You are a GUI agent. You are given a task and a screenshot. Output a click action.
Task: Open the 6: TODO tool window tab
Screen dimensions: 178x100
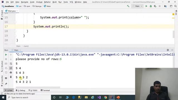[33, 90]
